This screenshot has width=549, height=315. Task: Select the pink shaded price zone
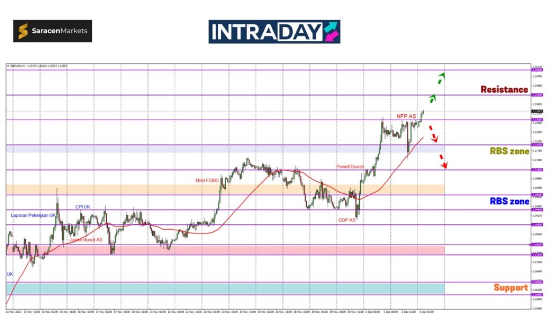(225, 250)
